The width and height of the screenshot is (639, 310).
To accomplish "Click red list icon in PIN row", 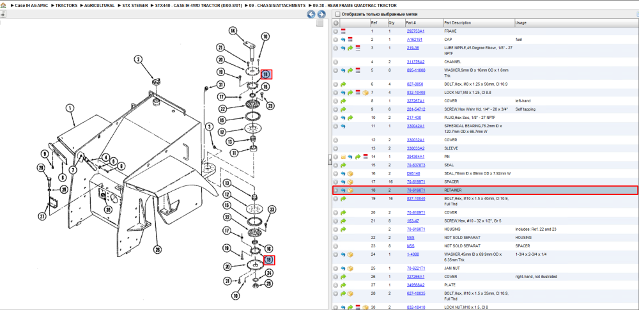I will (365, 157).
